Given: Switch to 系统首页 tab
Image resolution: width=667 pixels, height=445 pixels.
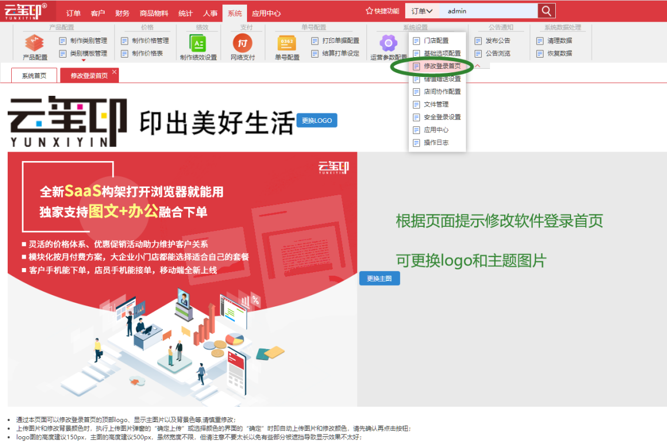Looking at the screenshot, I should pos(34,76).
